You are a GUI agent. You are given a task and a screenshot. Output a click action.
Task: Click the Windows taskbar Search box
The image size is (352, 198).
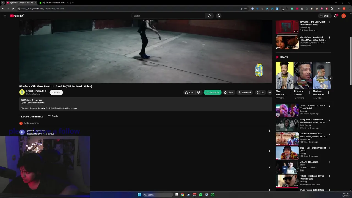(x=158, y=195)
